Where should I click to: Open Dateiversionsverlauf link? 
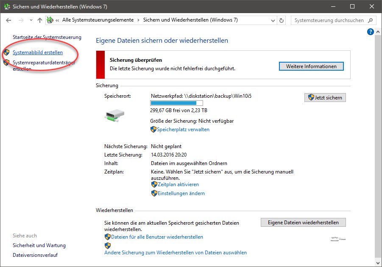(35, 255)
